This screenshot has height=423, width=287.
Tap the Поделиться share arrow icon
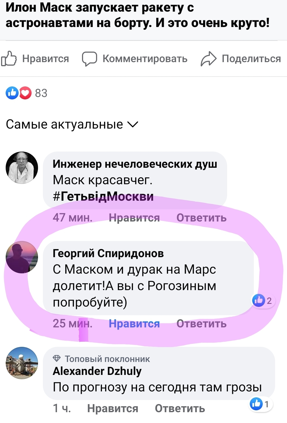(209, 59)
